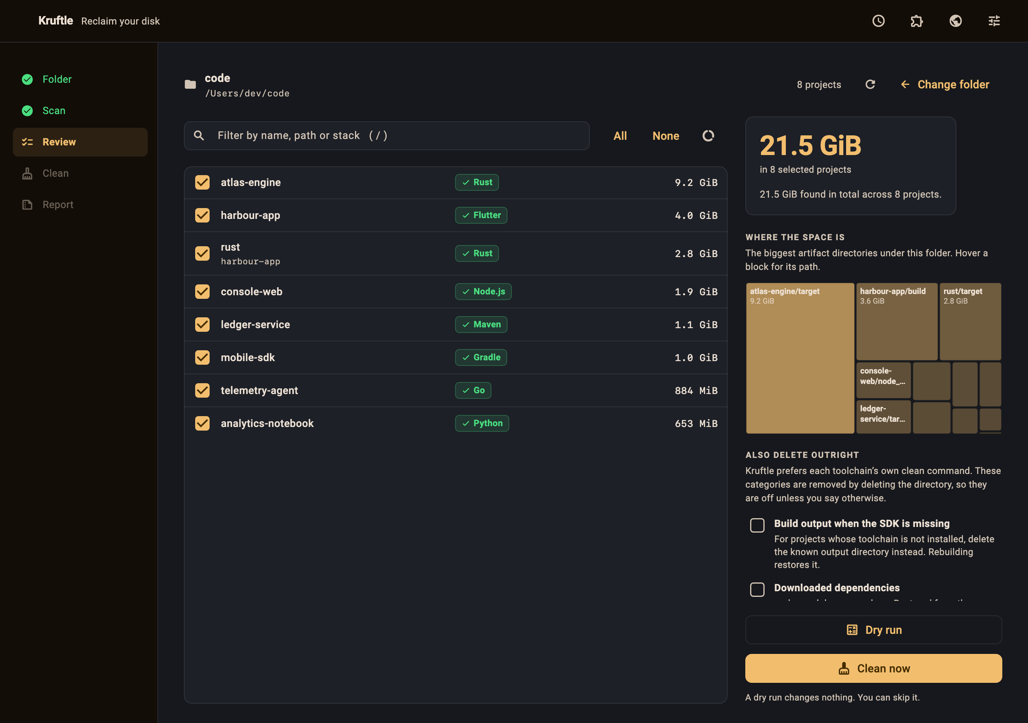The height and width of the screenshot is (723, 1028).
Task: Click the 884 MiB size value
Action: [x=696, y=390]
